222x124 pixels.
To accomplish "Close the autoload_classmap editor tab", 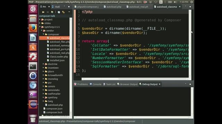I will (x=180, y=7).
